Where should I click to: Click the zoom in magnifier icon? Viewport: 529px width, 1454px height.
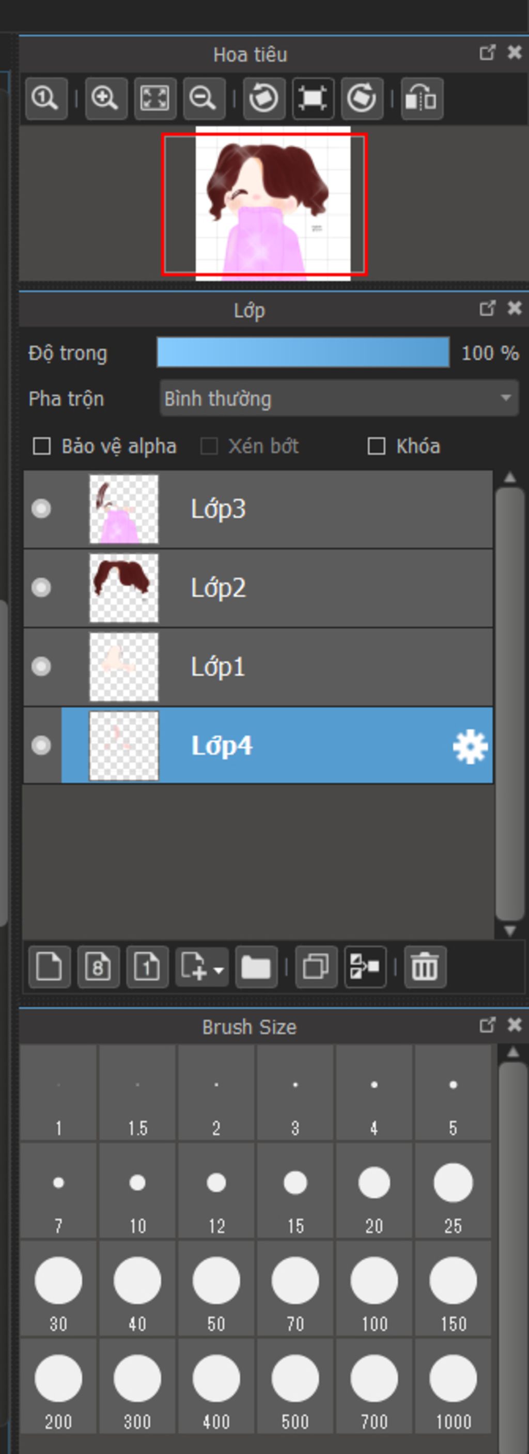click(105, 99)
